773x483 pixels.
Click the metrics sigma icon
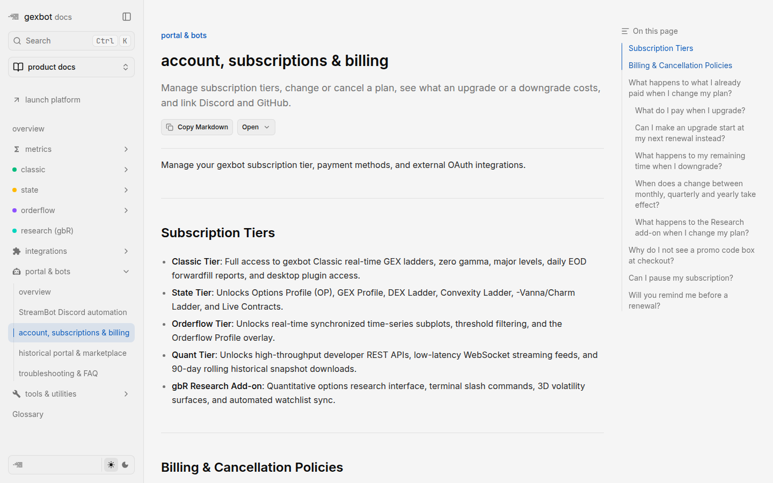17,149
